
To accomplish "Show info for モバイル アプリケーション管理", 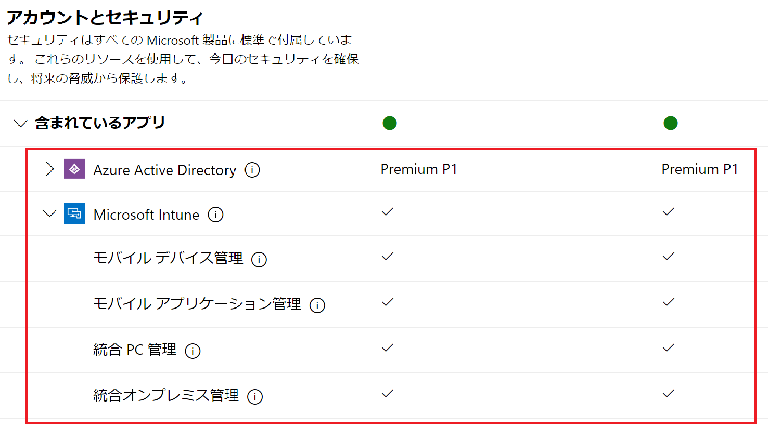I will tap(317, 305).
